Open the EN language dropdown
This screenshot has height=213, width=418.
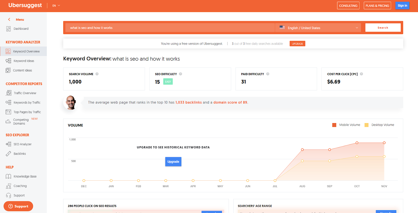click(56, 5)
